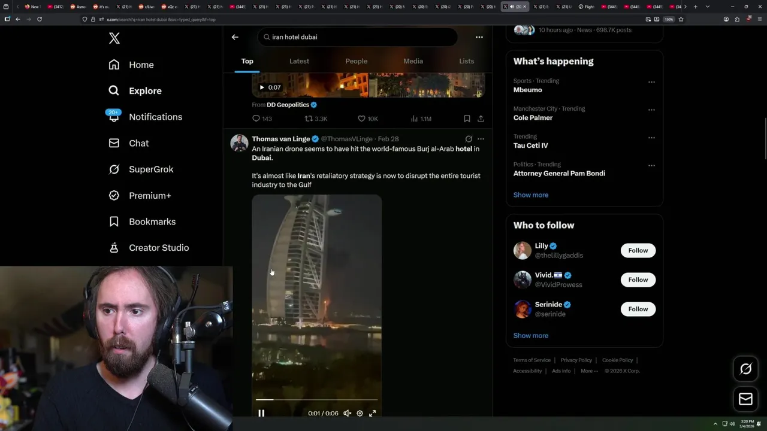
Task: Open SuperGrok from sidebar
Action: coord(141,169)
